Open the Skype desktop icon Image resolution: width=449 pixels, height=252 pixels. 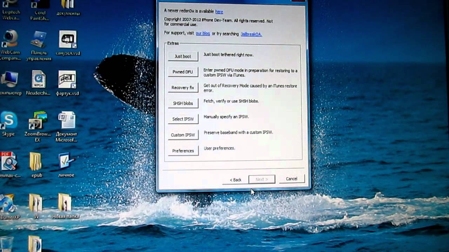(x=8, y=124)
